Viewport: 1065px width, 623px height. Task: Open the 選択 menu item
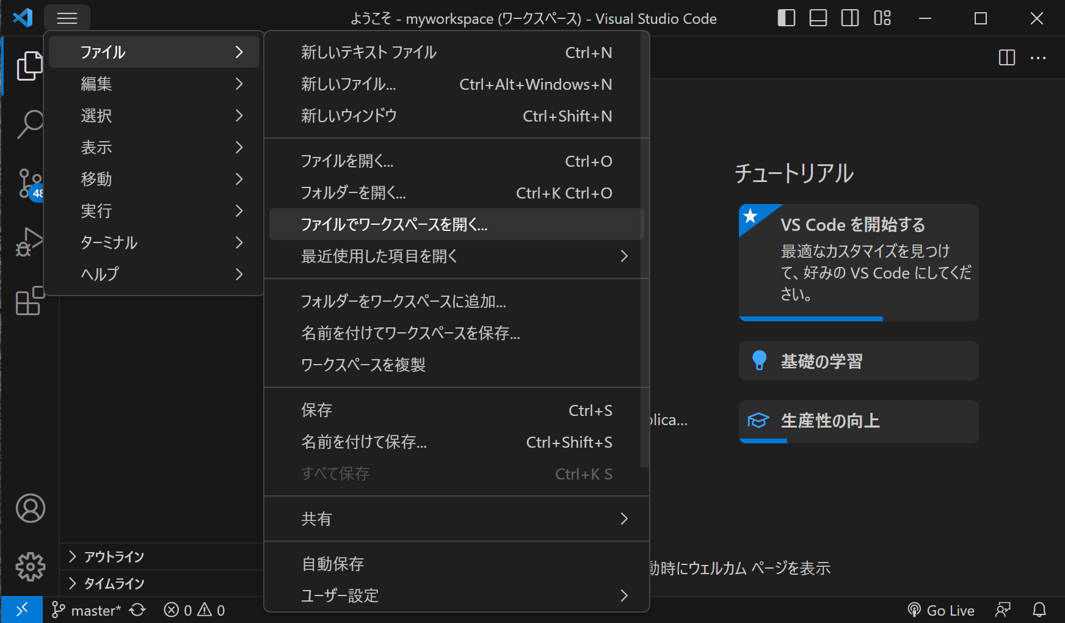[154, 115]
